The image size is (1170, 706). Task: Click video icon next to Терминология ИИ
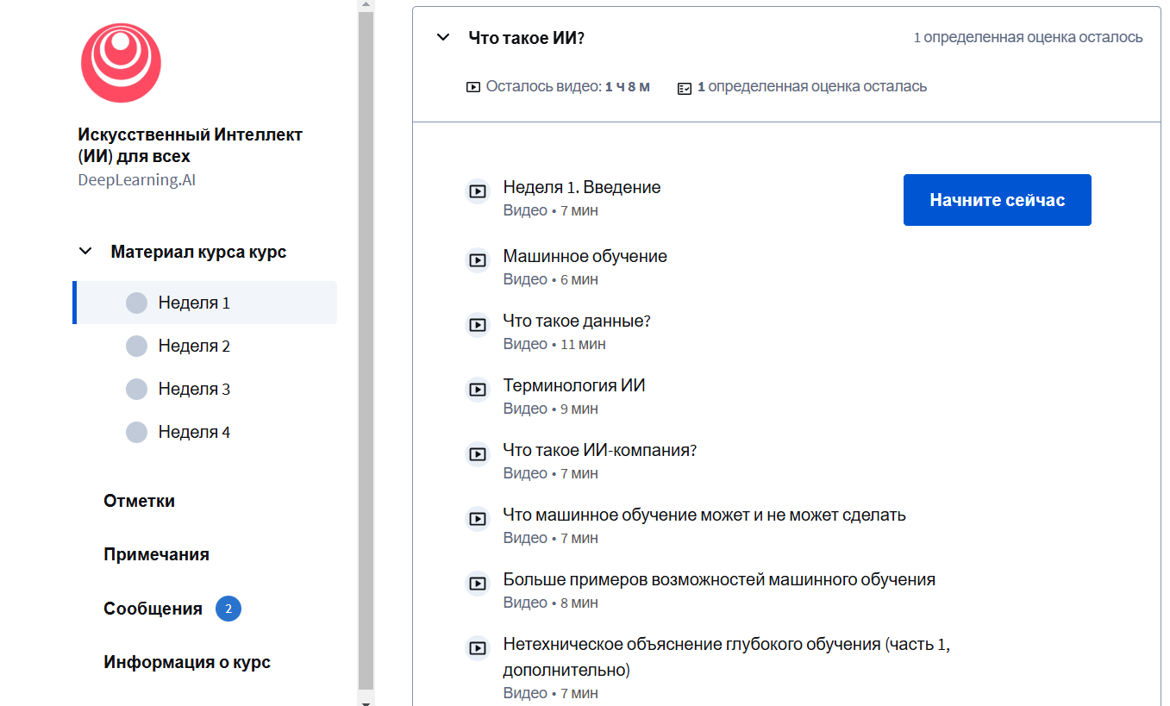[x=477, y=390]
